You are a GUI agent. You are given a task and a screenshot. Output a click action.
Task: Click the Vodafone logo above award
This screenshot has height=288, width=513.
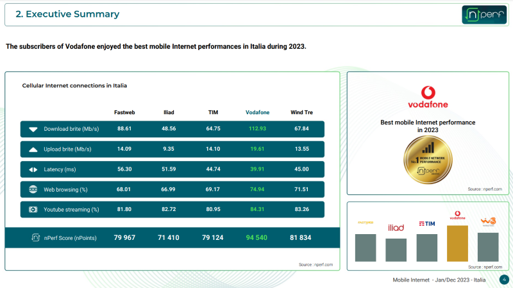pyautogui.click(x=428, y=97)
